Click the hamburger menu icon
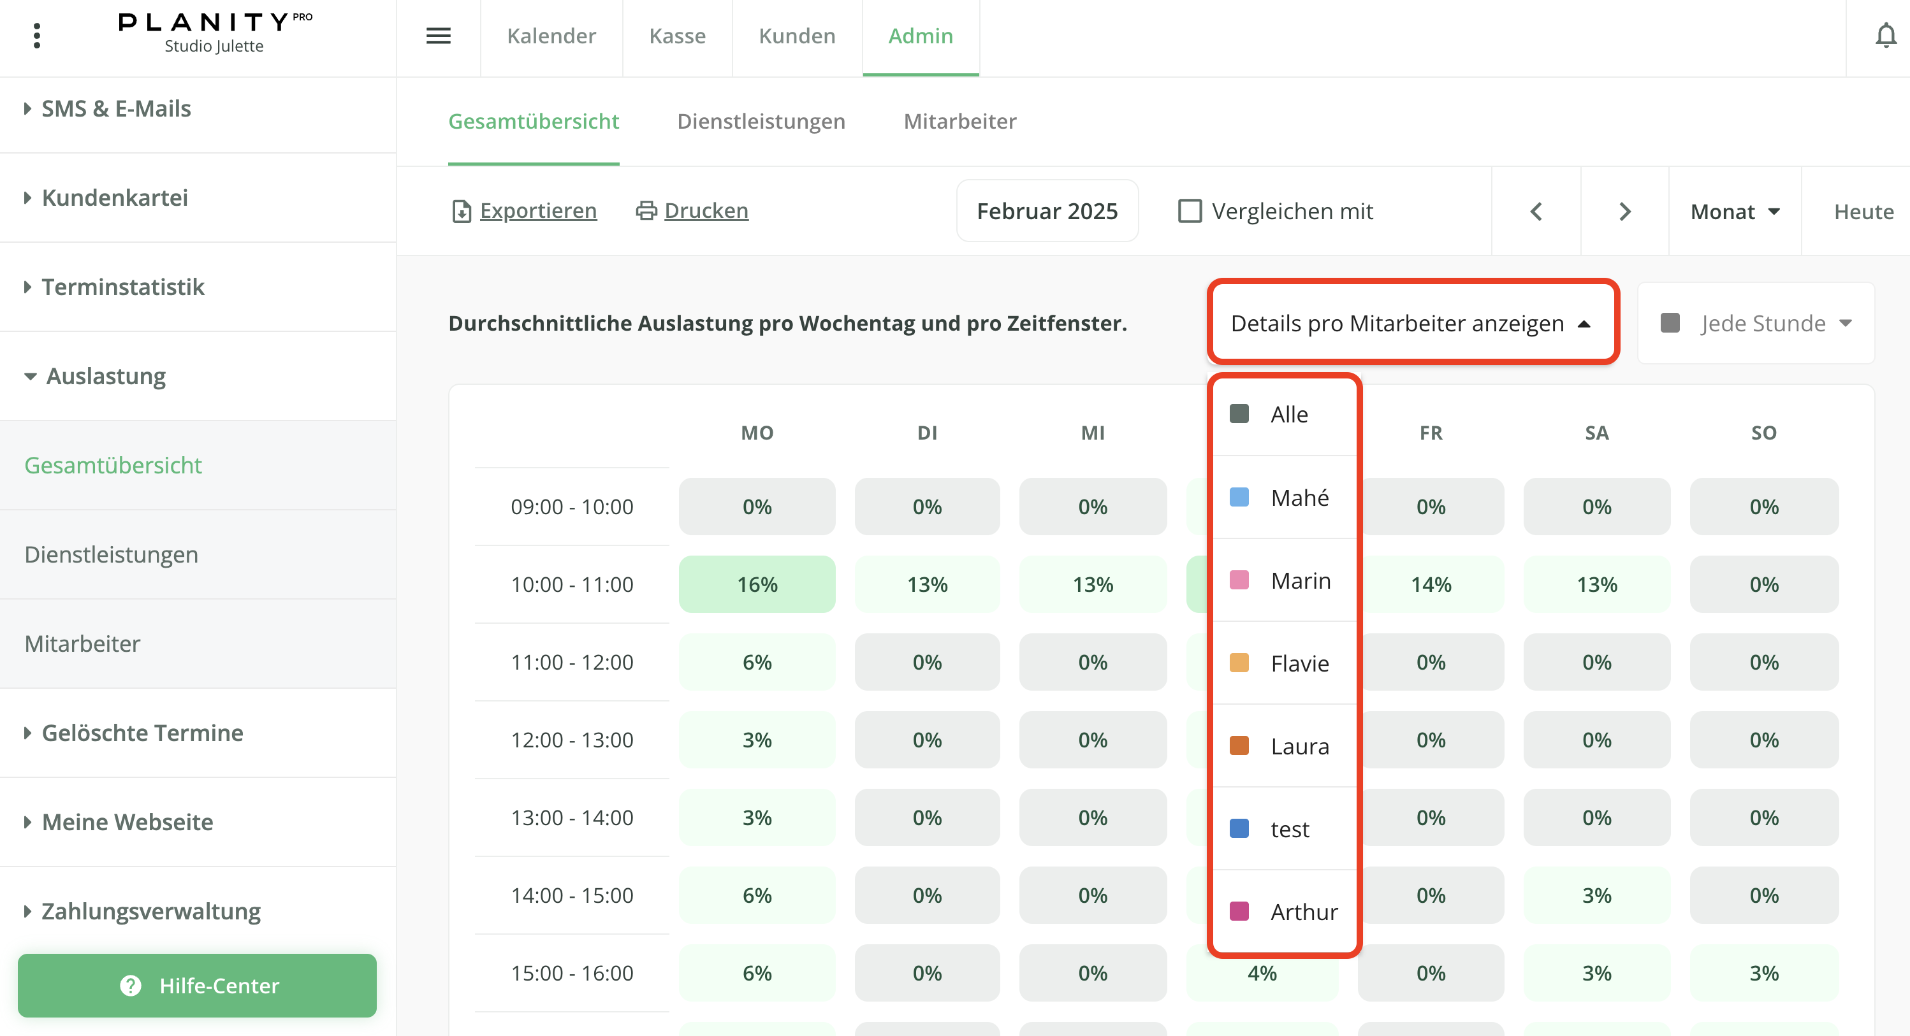1910x1036 pixels. 438,36
